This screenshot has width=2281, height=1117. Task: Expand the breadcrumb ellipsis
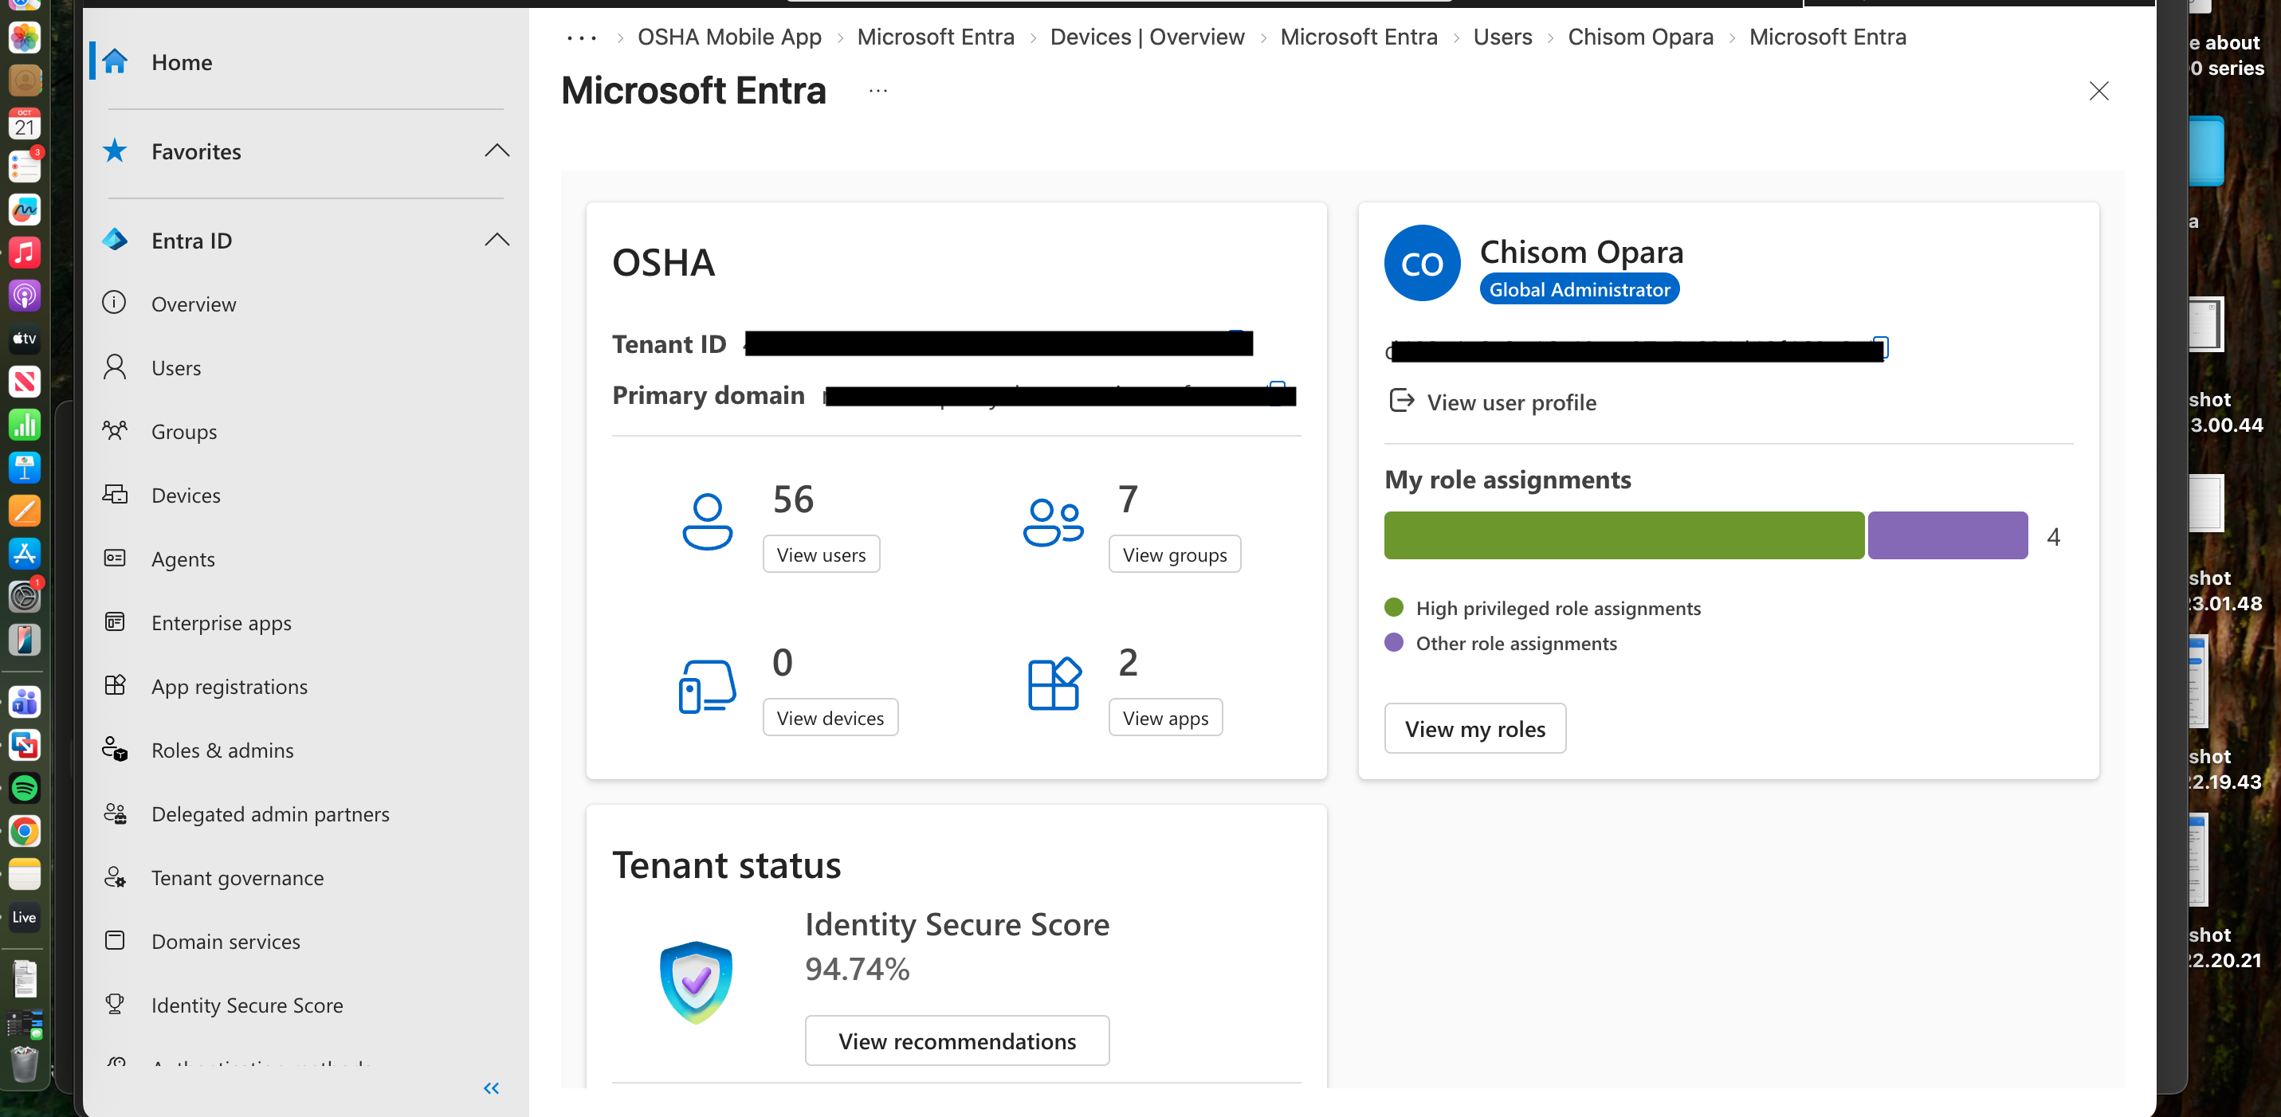[581, 37]
